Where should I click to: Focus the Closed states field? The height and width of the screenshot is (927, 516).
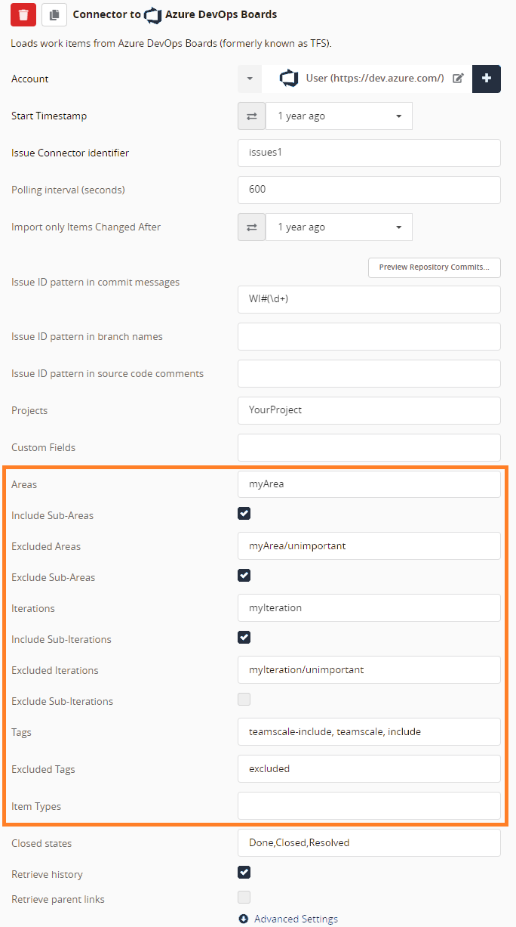pos(369,843)
